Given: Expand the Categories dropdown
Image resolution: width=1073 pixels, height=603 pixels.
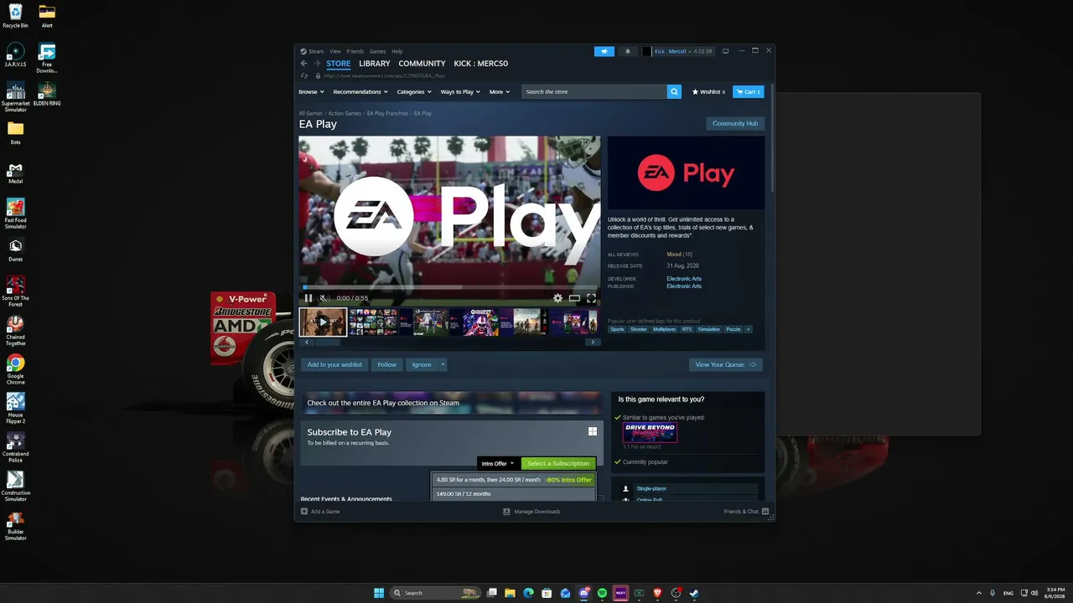Looking at the screenshot, I should pos(414,92).
